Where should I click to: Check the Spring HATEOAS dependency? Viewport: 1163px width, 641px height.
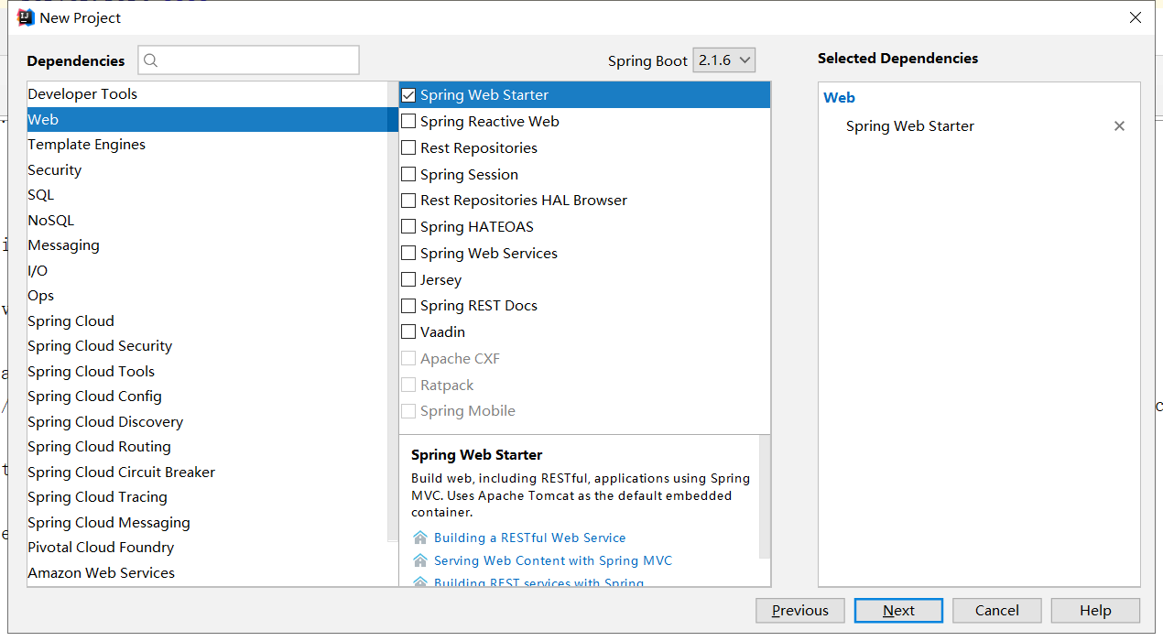(408, 226)
